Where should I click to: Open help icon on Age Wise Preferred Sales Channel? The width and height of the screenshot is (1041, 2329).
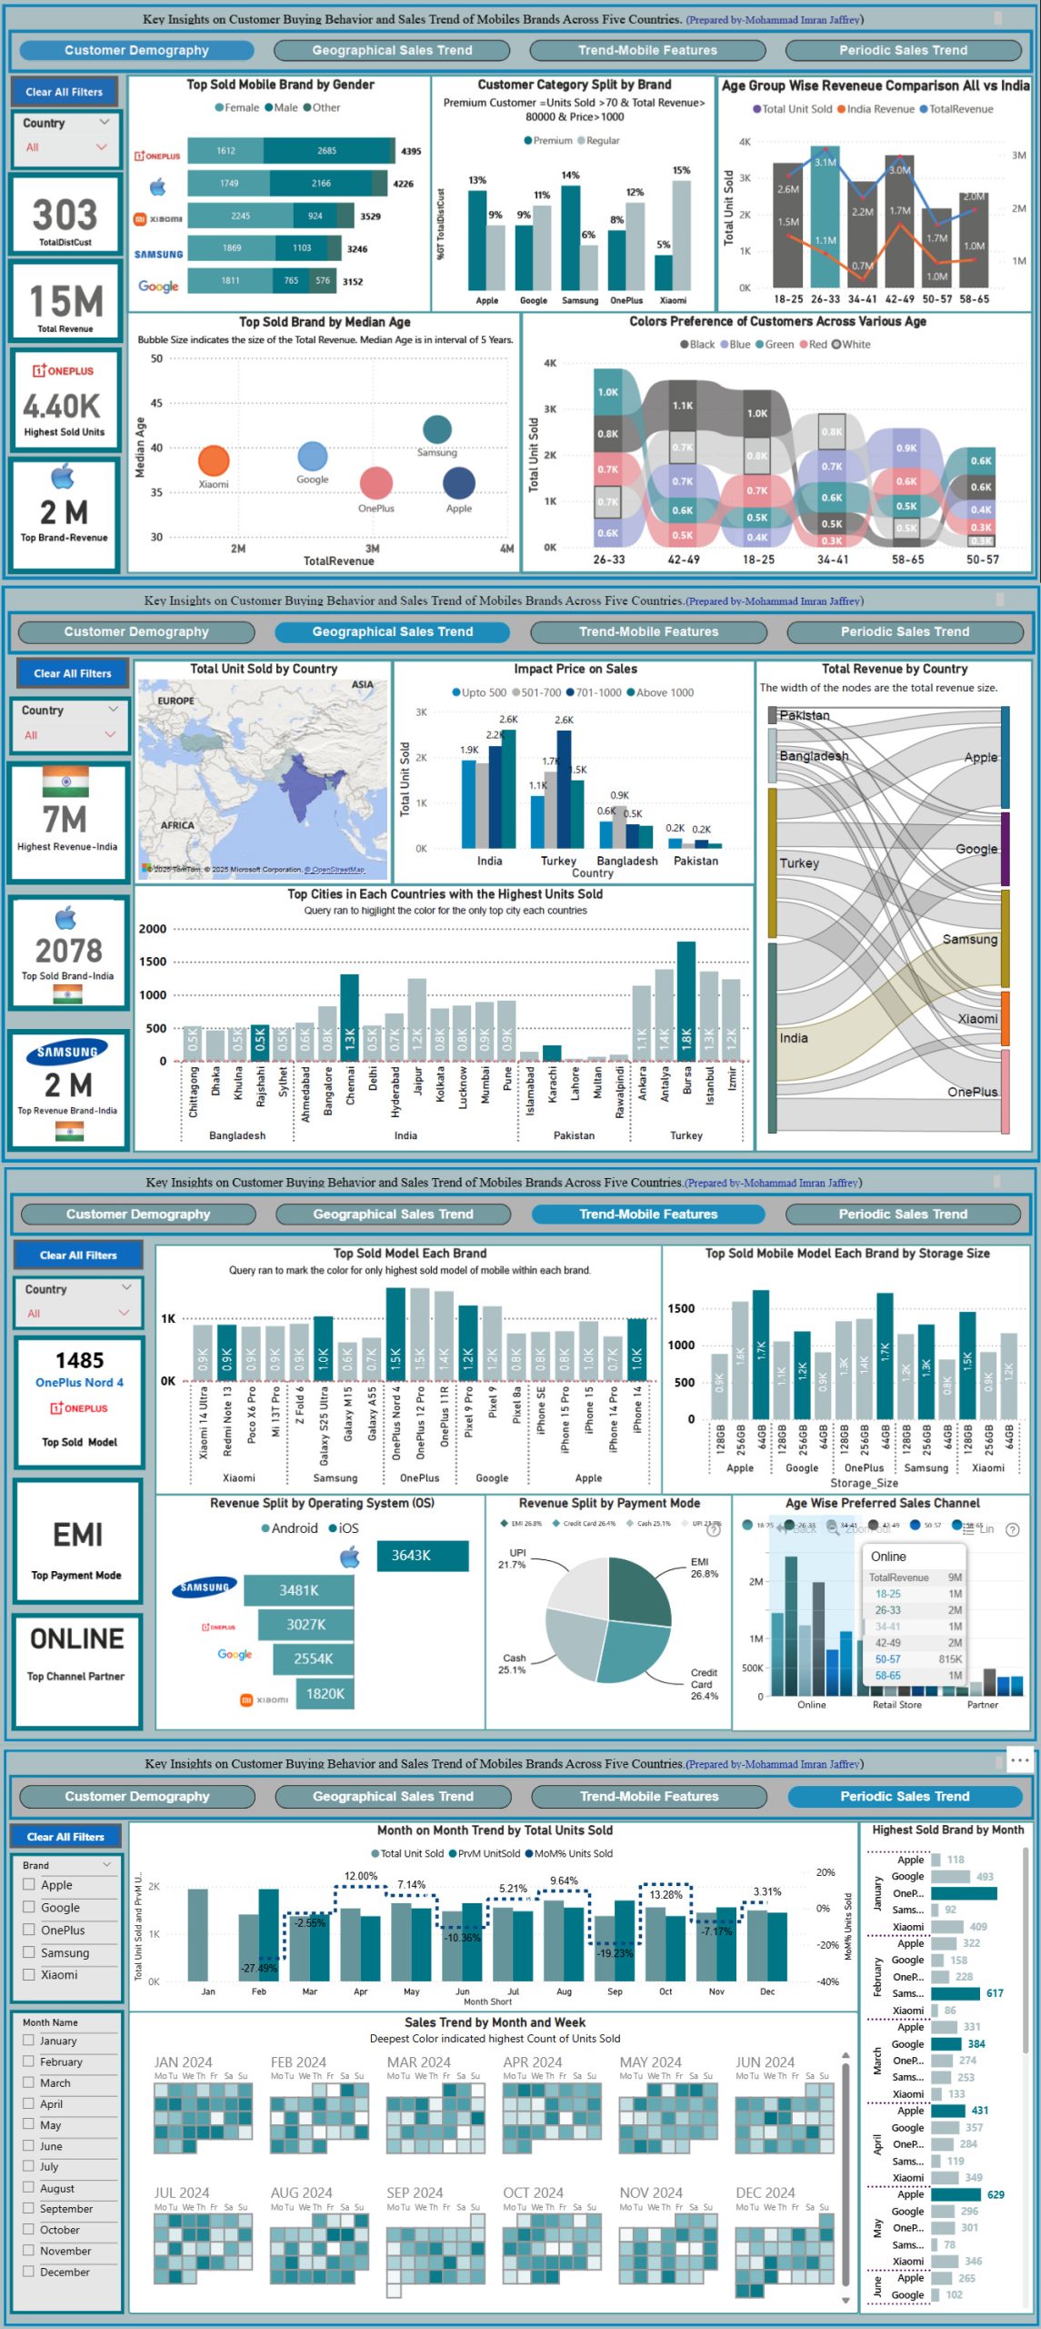[x=1013, y=1529]
